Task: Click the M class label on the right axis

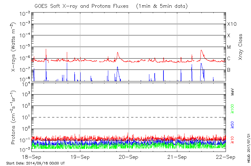Action: pos(229,47)
